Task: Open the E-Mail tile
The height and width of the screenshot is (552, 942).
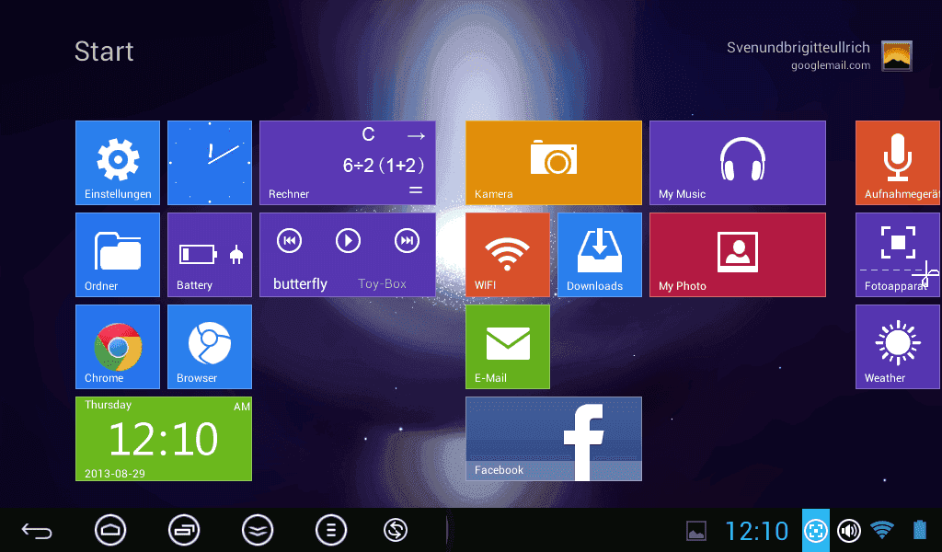Action: (508, 347)
